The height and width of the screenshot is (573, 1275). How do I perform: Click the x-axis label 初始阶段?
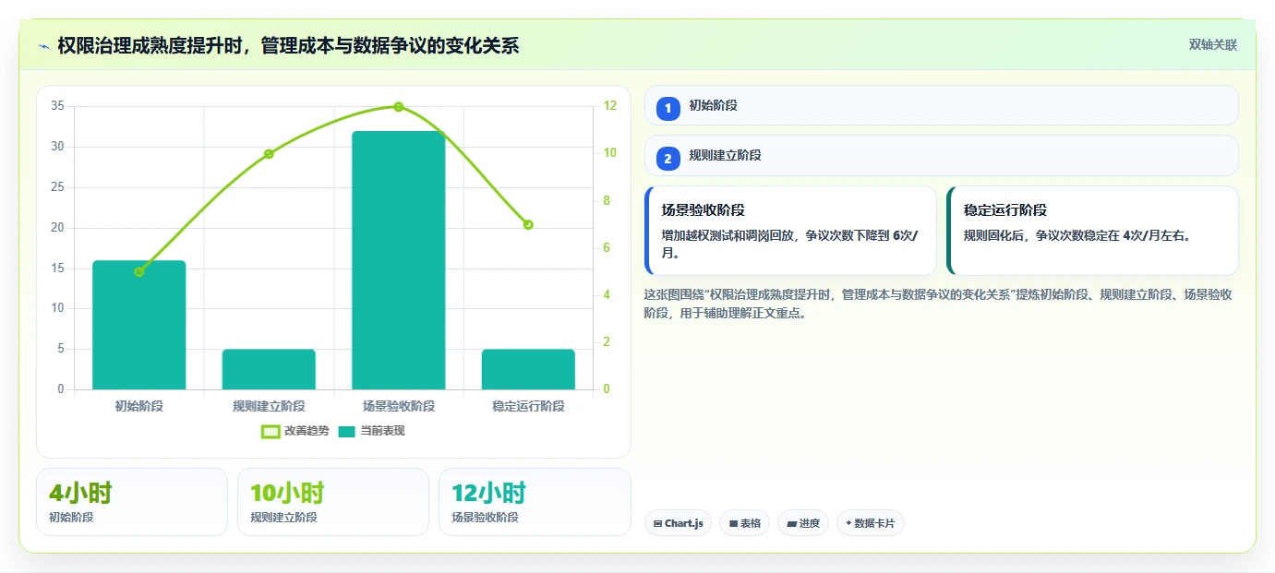pos(139,406)
